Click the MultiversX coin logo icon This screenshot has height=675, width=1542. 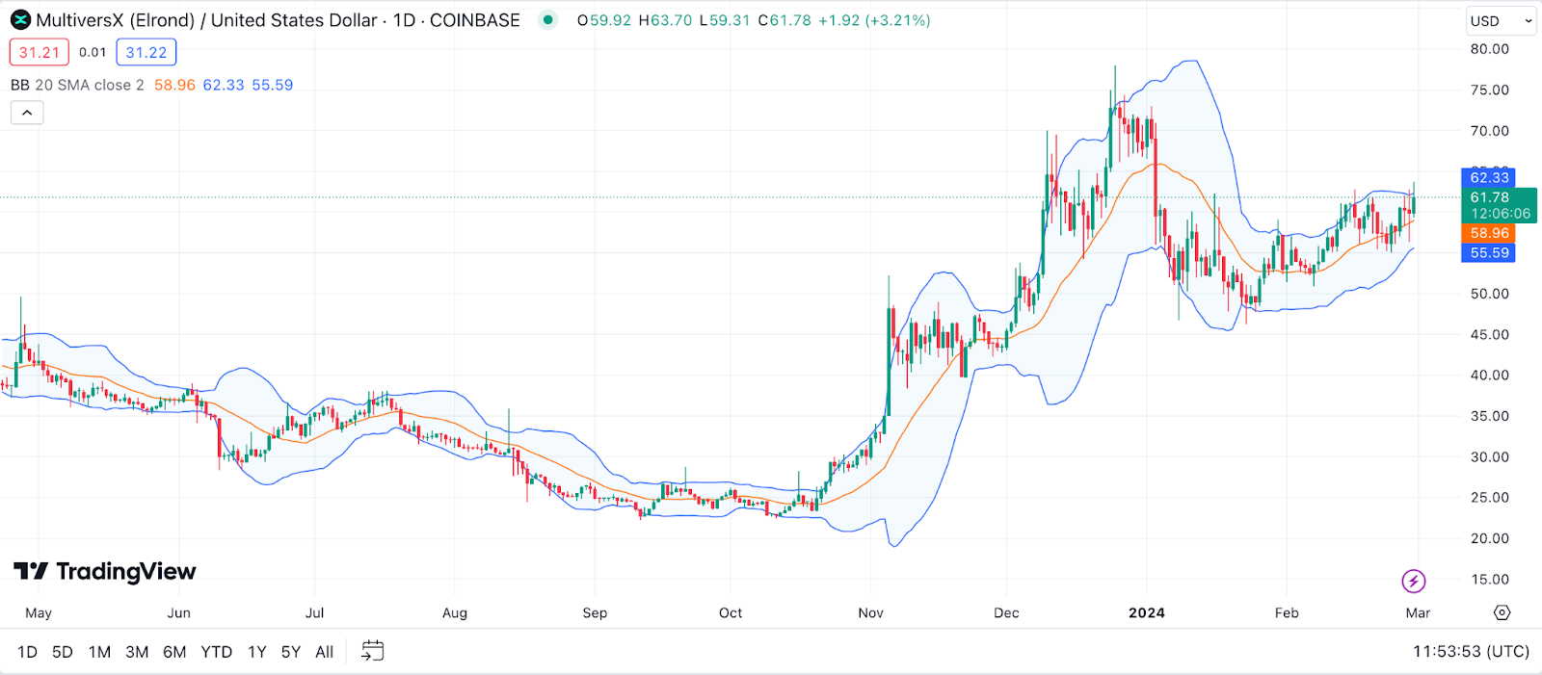pos(20,20)
